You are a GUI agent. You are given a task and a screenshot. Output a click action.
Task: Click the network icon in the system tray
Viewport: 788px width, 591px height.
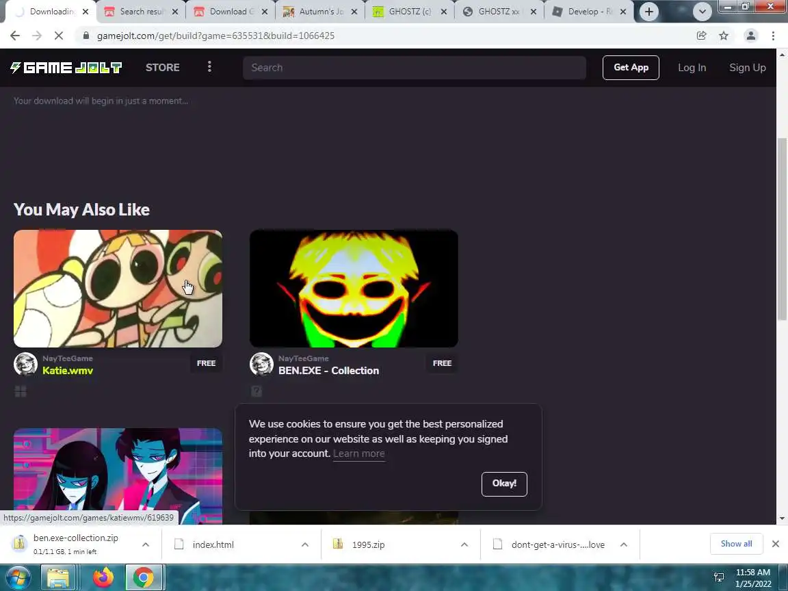click(x=719, y=577)
